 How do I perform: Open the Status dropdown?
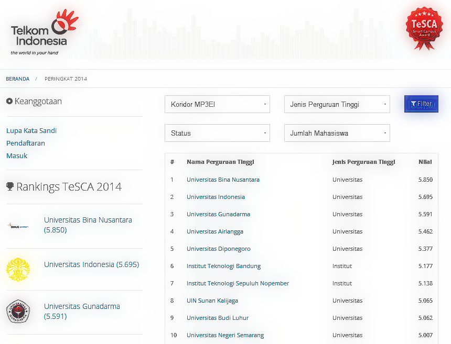(x=217, y=133)
